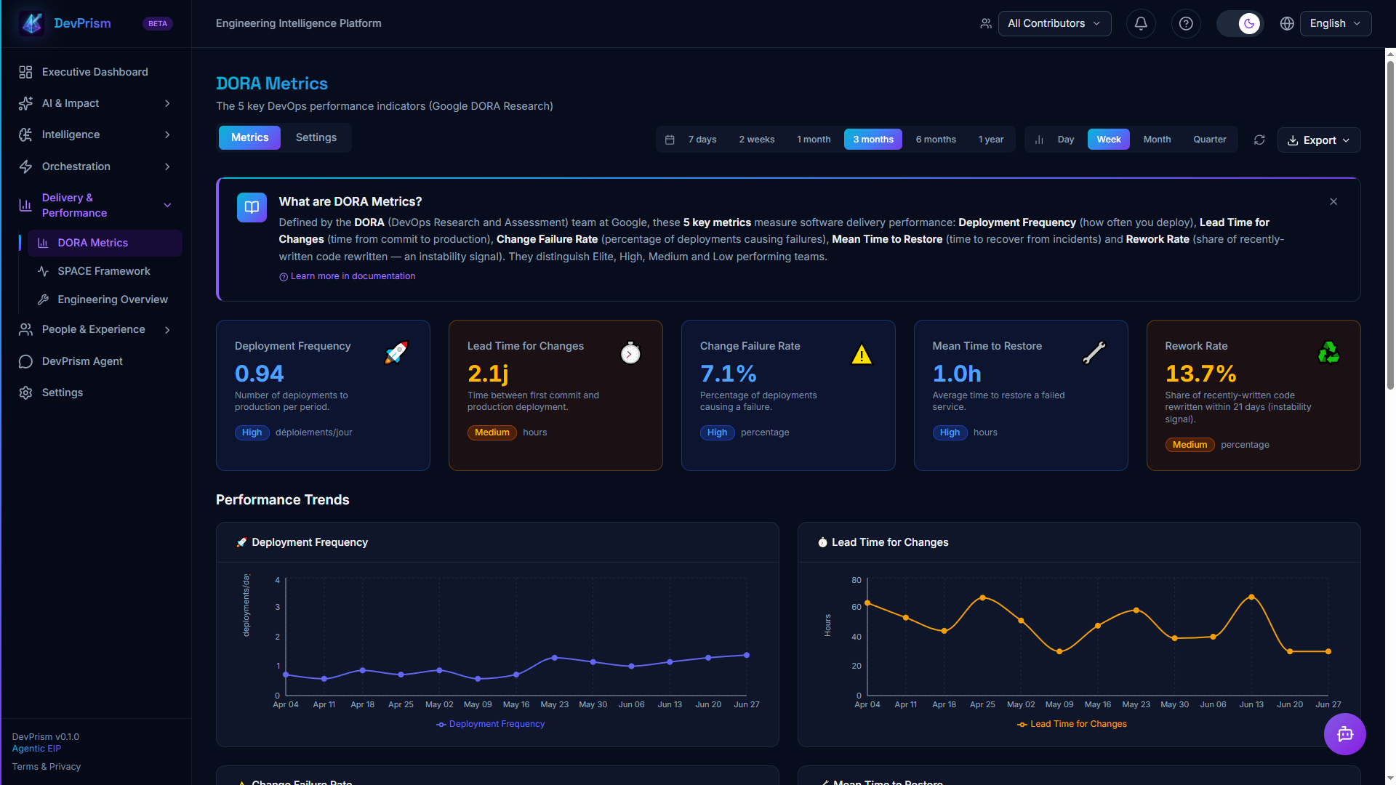Click the calendar icon in date range bar

tap(670, 140)
